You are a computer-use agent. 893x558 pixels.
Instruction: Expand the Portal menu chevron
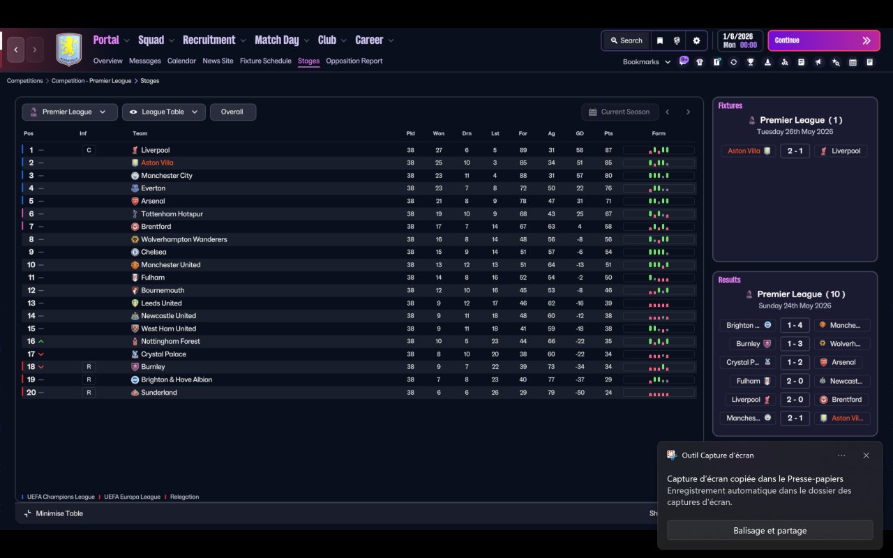(x=126, y=40)
